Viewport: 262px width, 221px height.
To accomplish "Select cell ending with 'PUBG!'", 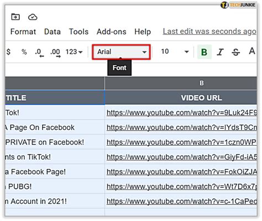I will click(x=55, y=186).
